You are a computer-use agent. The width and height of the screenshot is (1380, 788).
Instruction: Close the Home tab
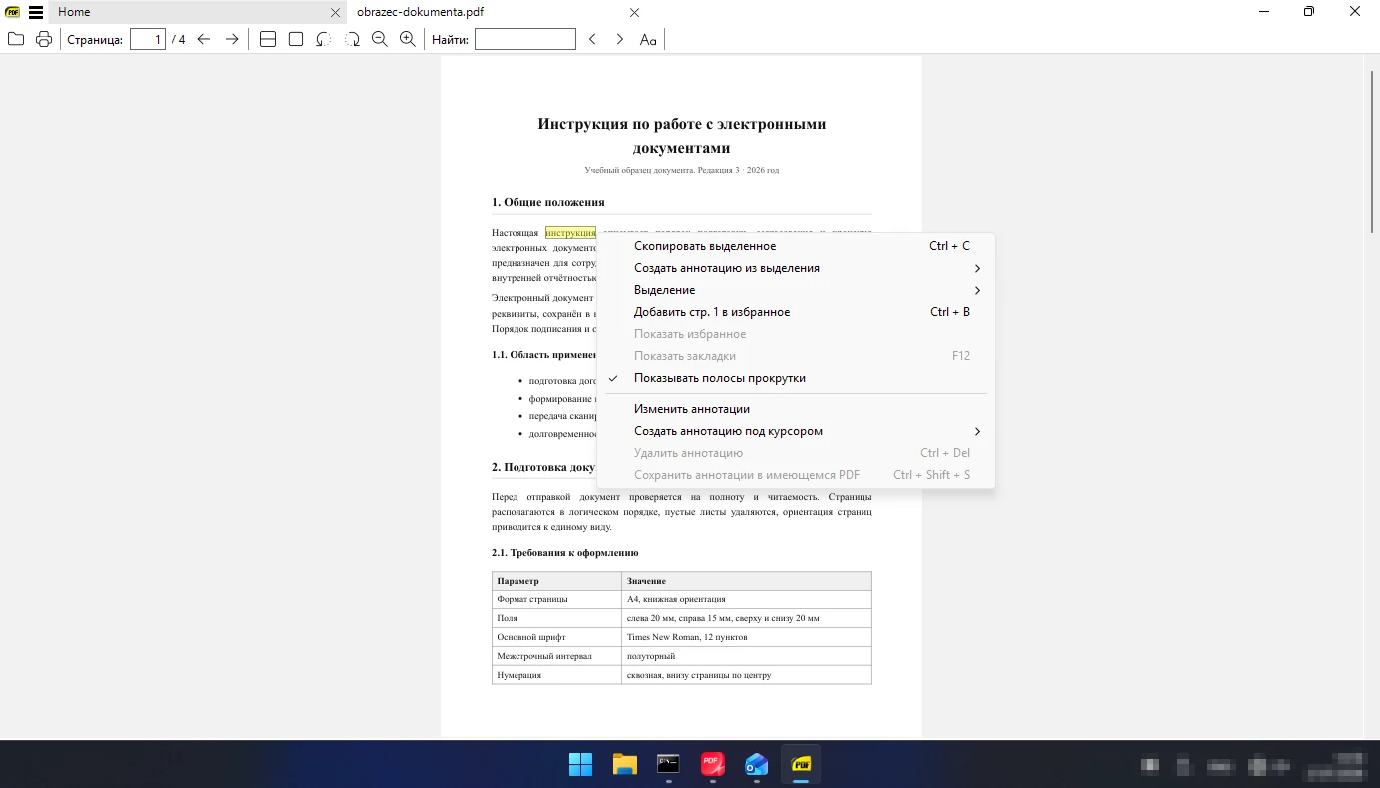pyautogui.click(x=336, y=13)
